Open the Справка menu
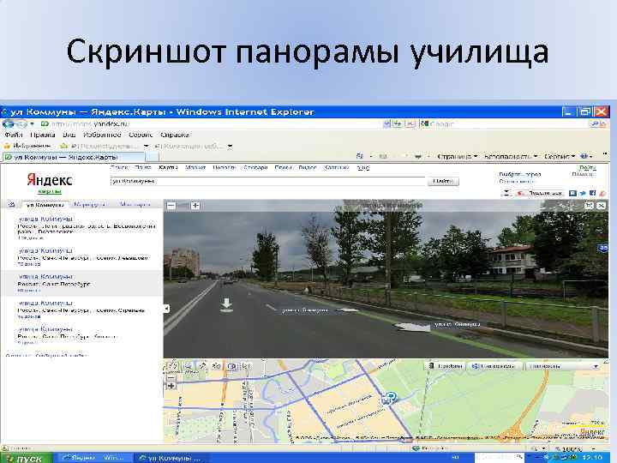617x463 pixels. 175,135
